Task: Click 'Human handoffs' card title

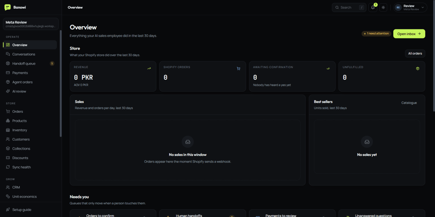Action: tap(189, 216)
